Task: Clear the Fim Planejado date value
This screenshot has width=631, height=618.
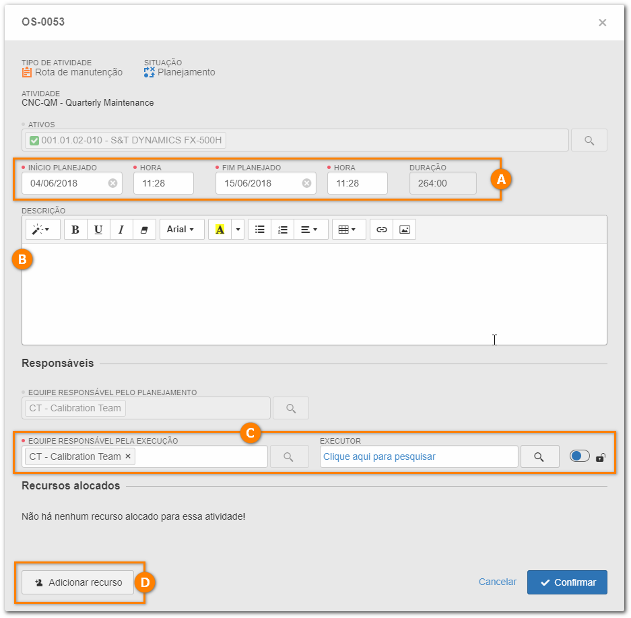Action: tap(306, 183)
